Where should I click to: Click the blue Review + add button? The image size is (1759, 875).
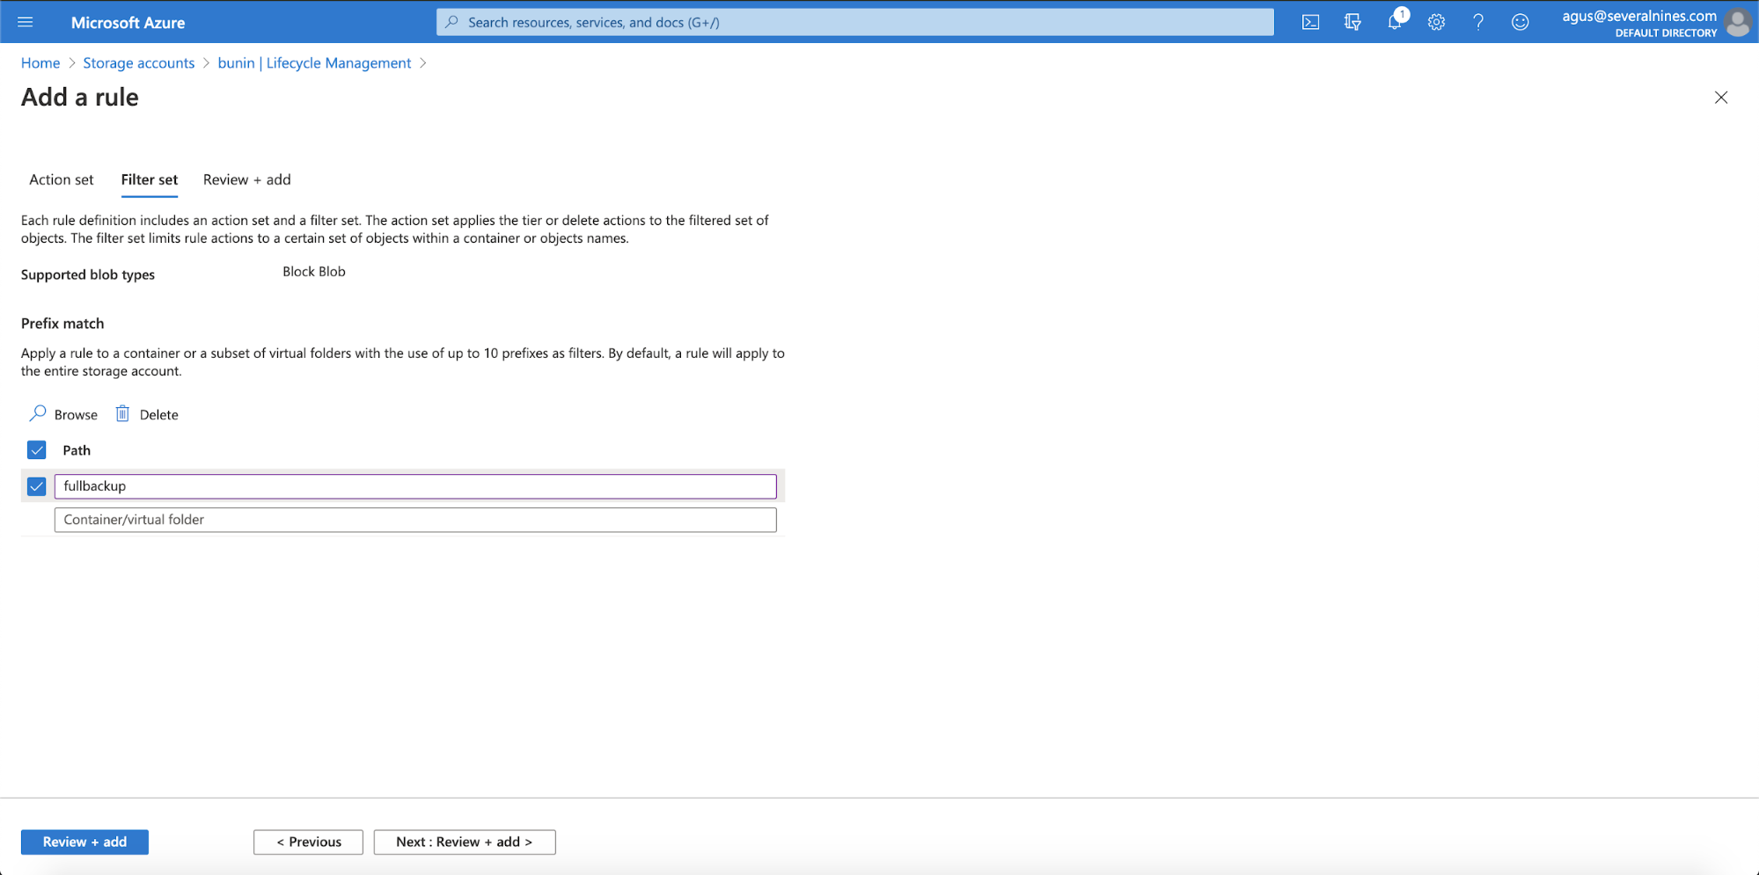click(x=84, y=842)
